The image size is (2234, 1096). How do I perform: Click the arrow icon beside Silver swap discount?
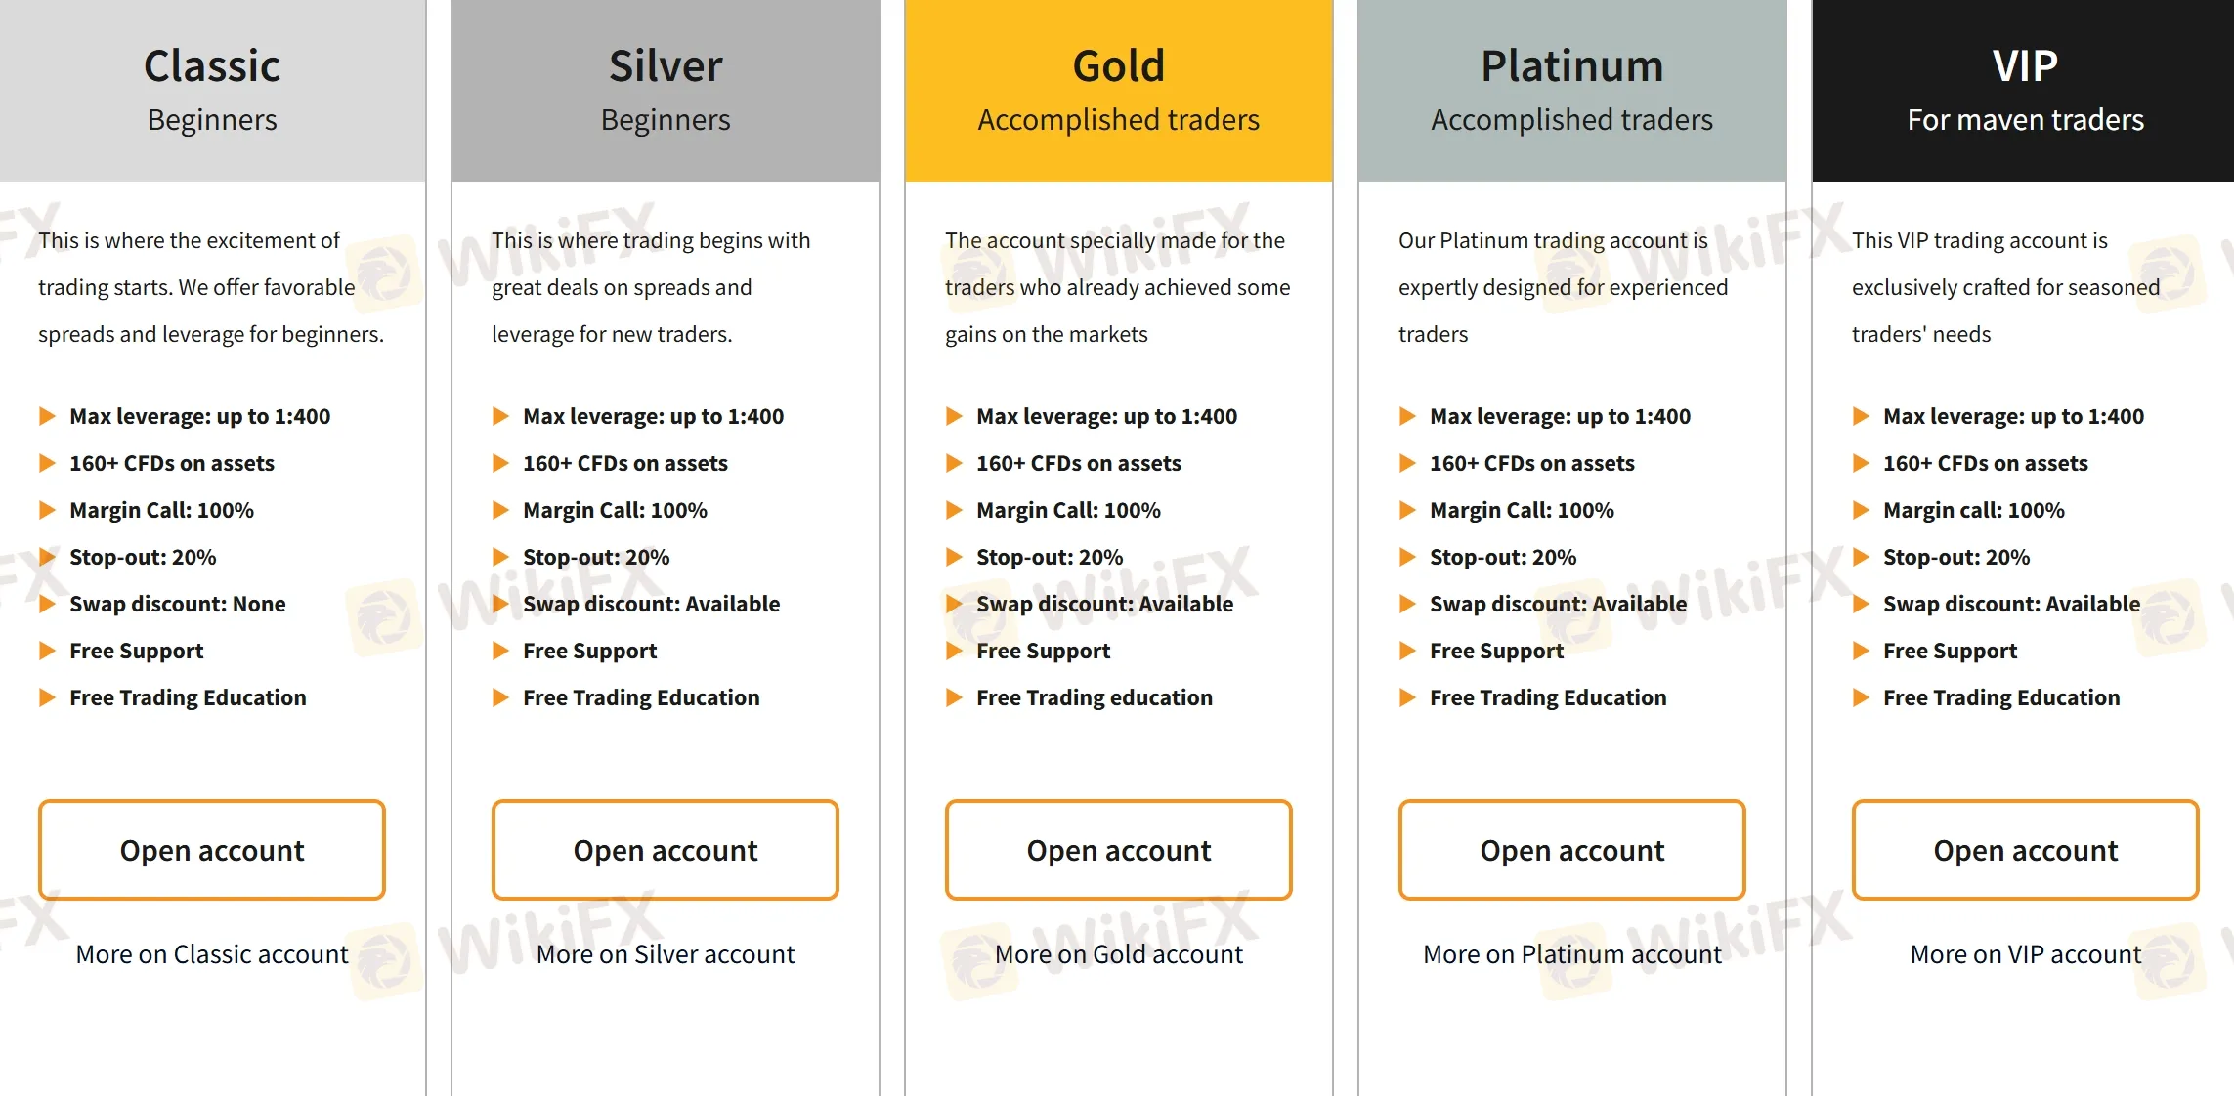click(500, 604)
